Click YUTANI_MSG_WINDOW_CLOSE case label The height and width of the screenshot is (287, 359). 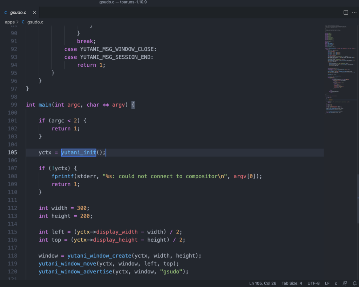[x=117, y=49]
